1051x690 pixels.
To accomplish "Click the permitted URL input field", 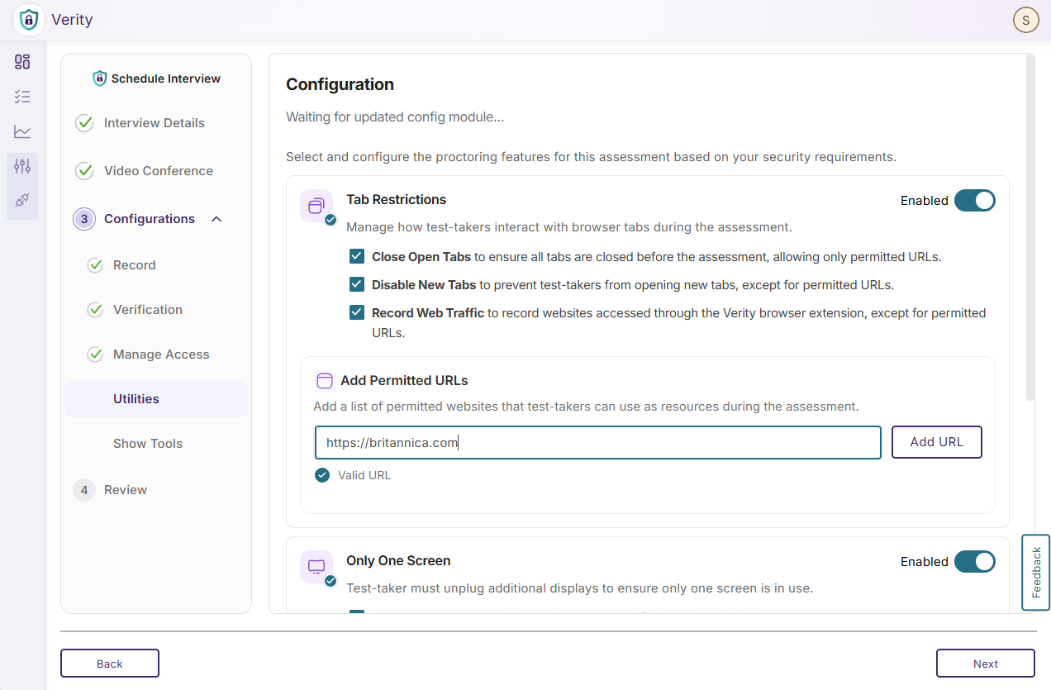I will click(597, 441).
